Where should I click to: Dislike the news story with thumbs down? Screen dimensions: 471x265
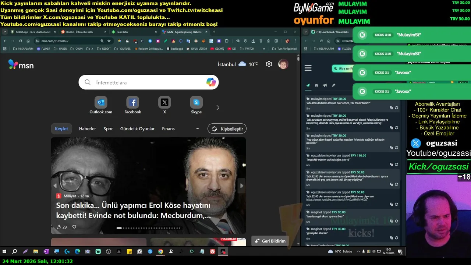tap(74, 227)
